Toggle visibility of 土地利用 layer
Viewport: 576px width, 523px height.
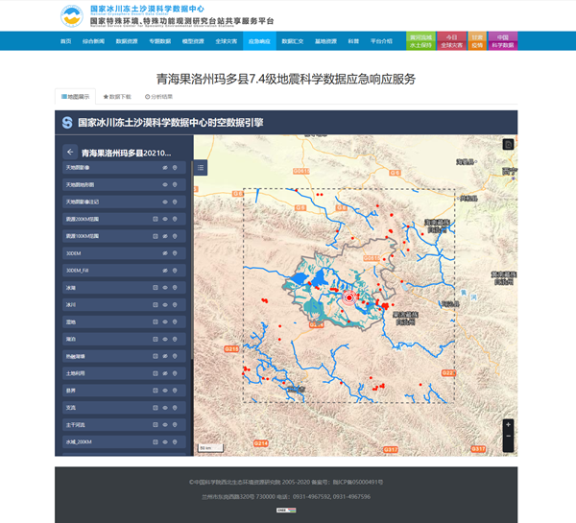165,372
